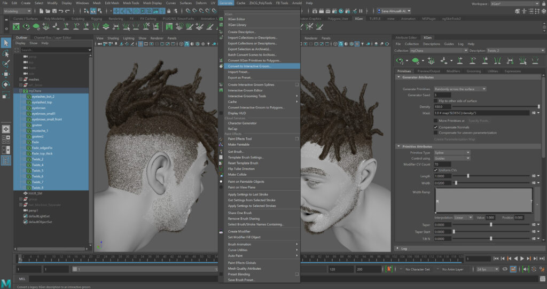
Task: Open the Modeling menu set dropdown
Action: 17,11
